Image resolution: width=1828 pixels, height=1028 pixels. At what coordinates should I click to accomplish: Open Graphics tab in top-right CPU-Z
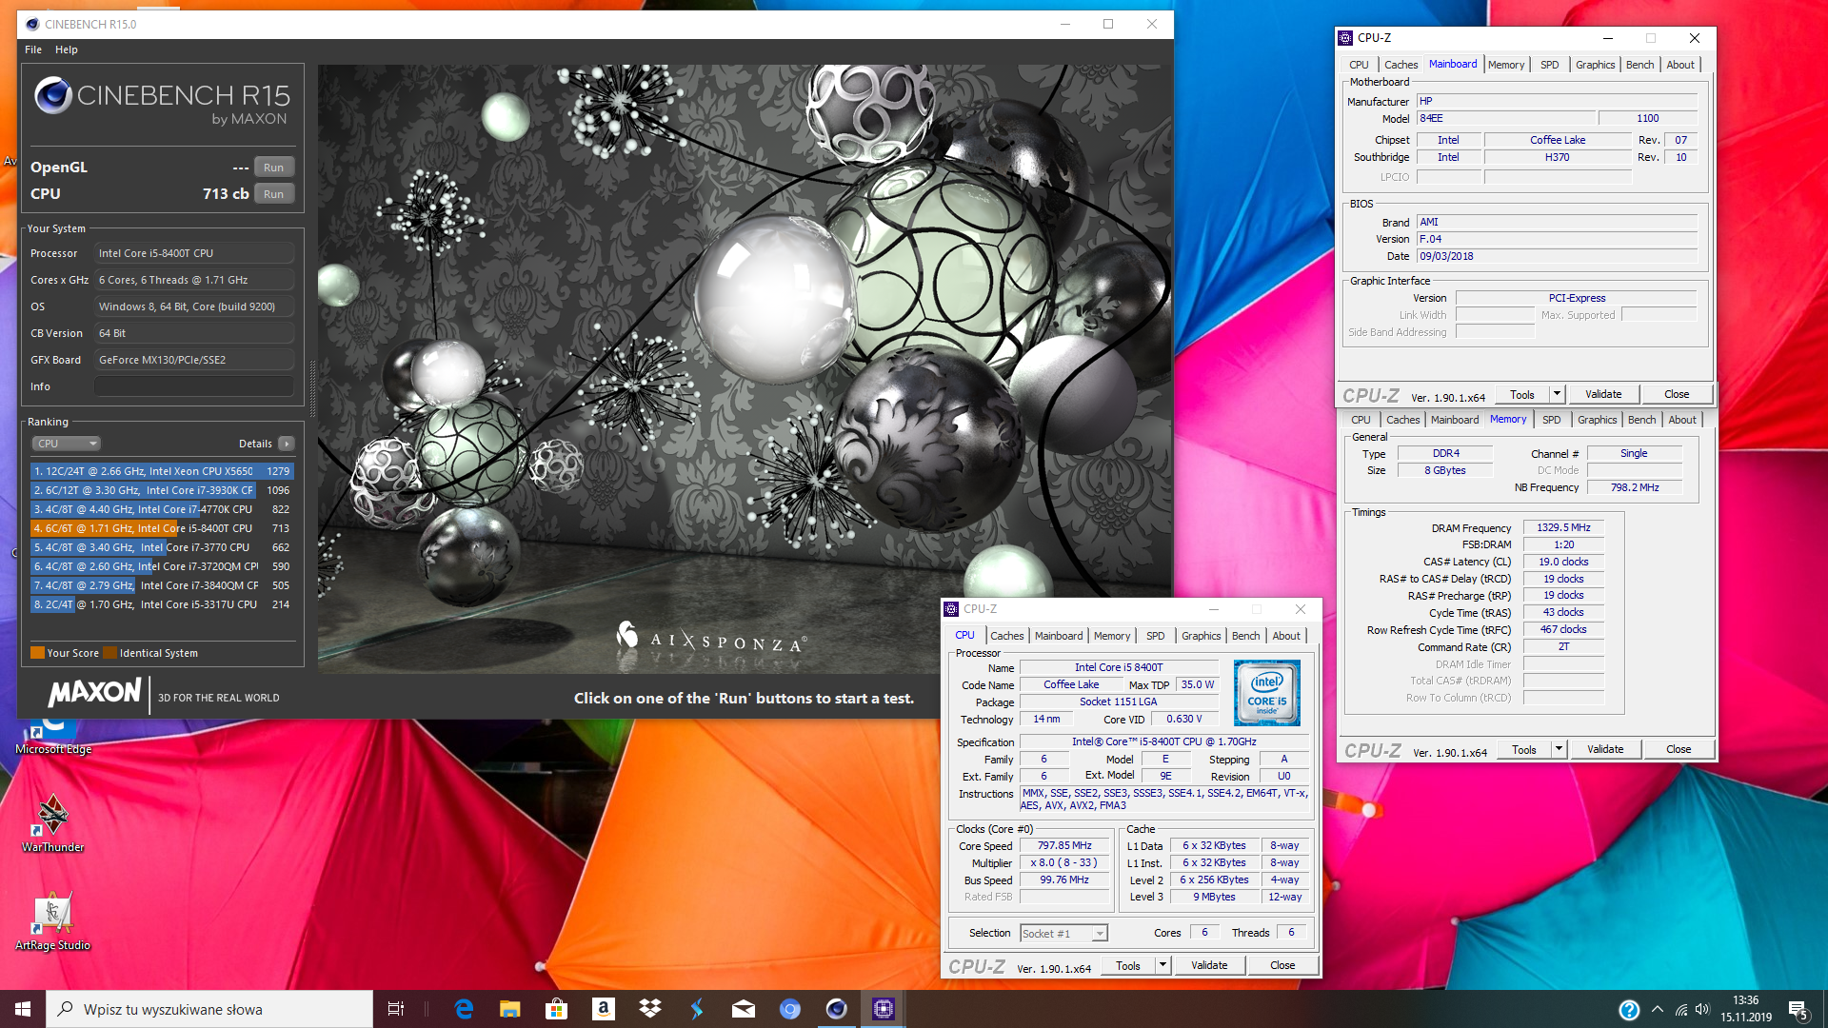(x=1596, y=65)
